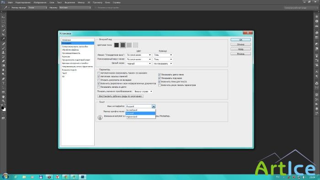Select the Hand tool
The width and height of the screenshot is (320, 180).
3,97
